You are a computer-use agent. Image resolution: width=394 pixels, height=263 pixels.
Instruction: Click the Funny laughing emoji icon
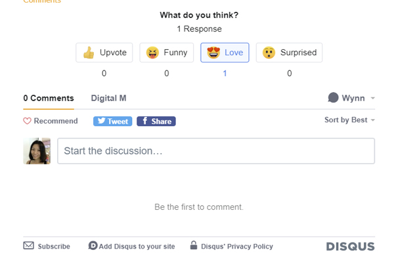tap(152, 53)
